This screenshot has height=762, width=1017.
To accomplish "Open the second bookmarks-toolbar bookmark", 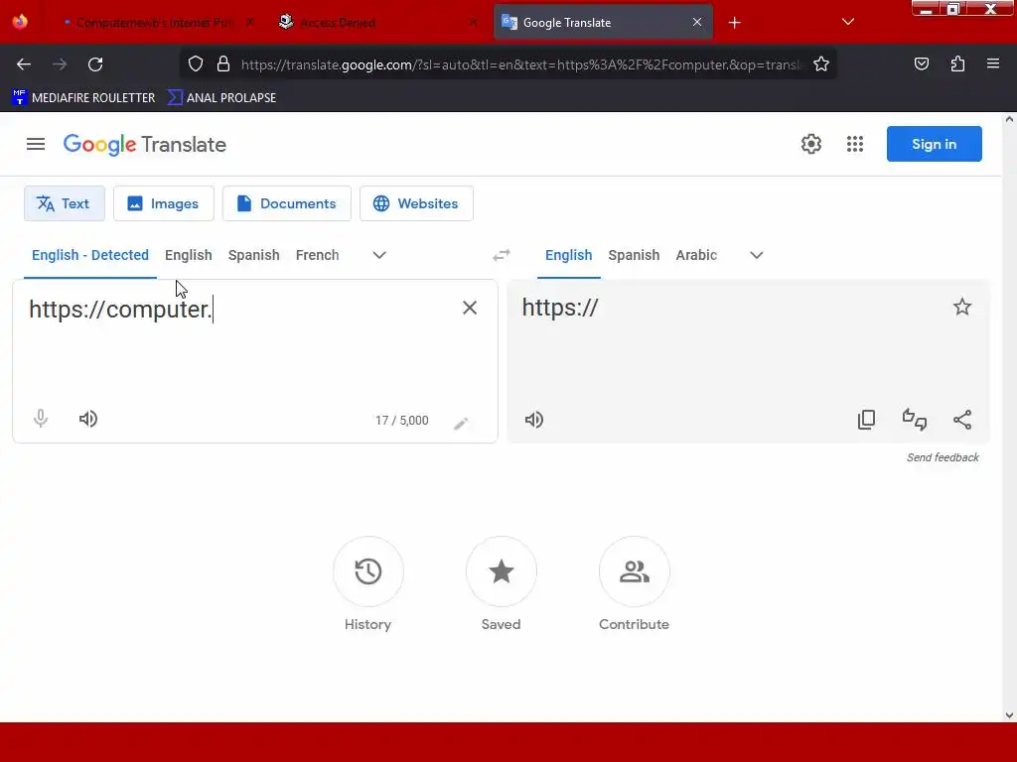I will (x=221, y=98).
